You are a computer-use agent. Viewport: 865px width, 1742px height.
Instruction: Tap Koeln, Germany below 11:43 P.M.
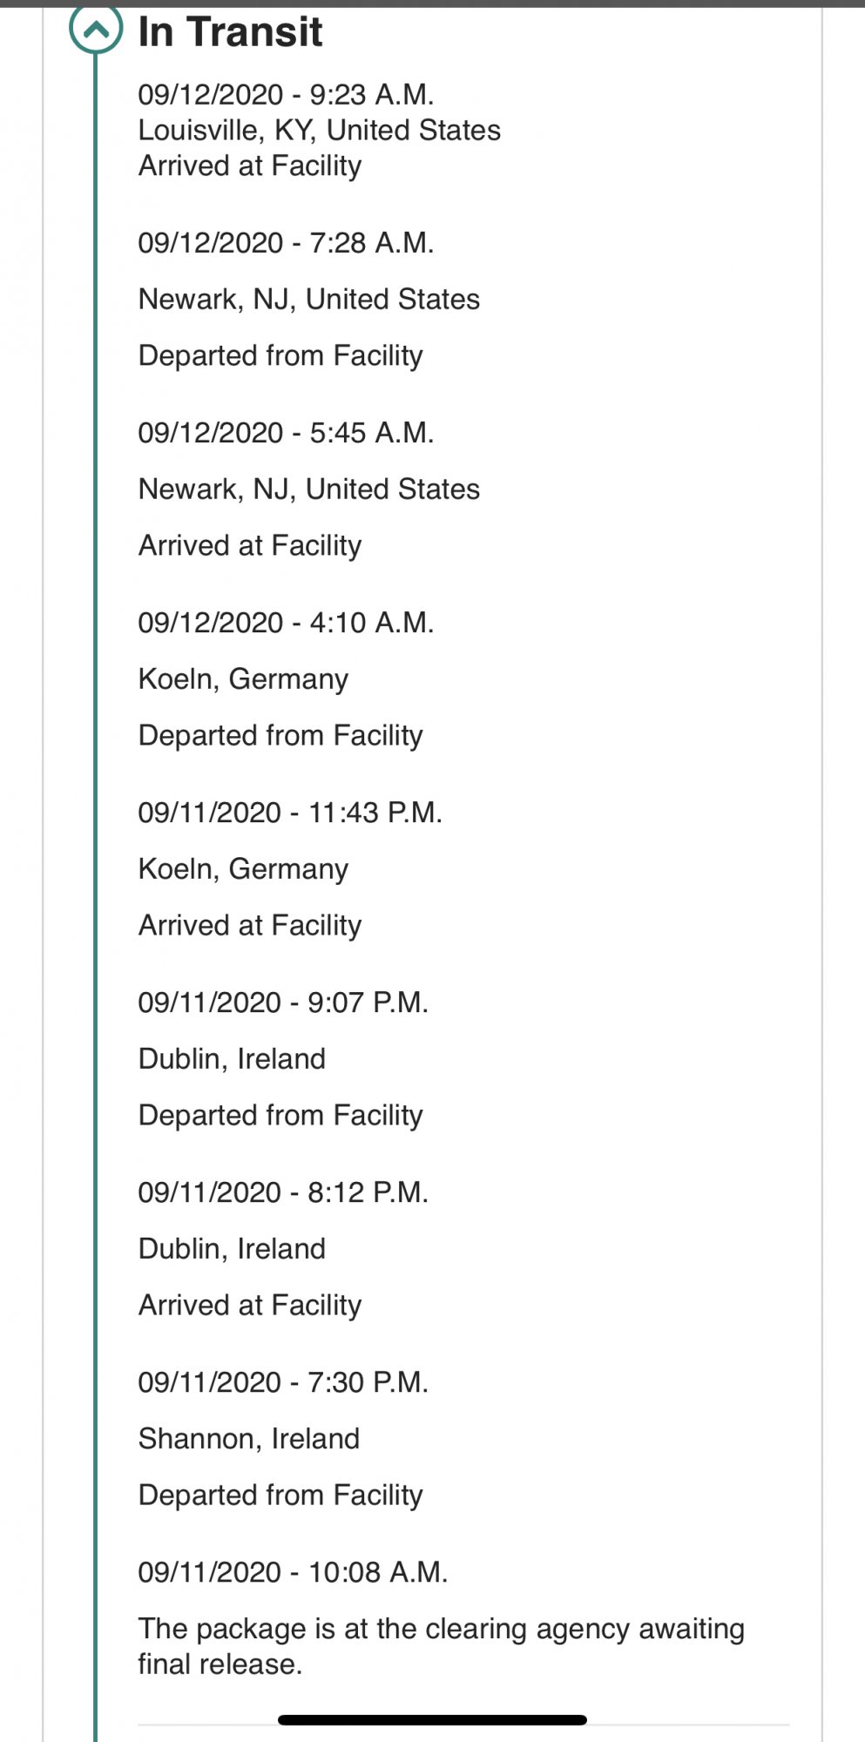243,868
